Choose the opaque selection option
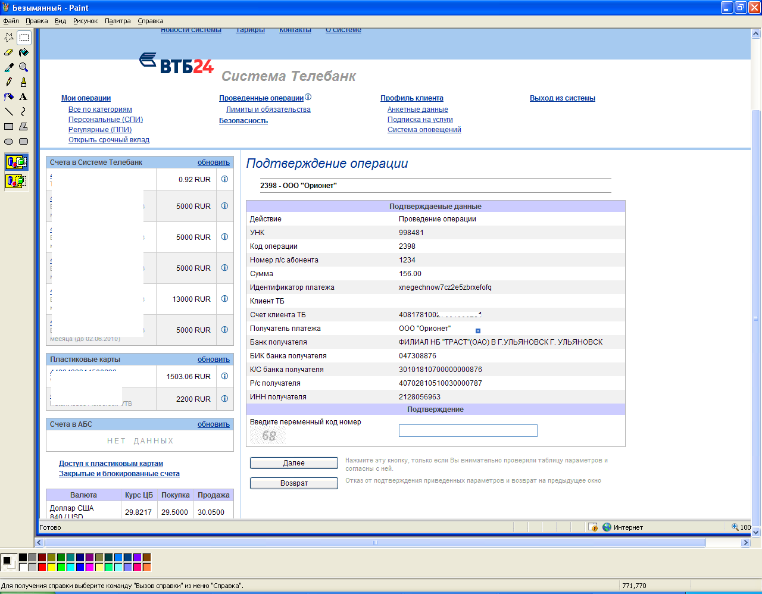 [16, 162]
